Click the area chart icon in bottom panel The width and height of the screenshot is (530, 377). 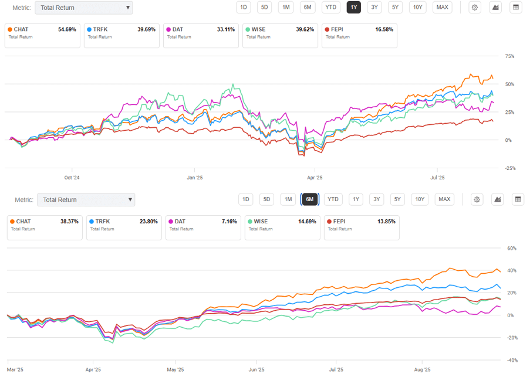click(x=498, y=199)
